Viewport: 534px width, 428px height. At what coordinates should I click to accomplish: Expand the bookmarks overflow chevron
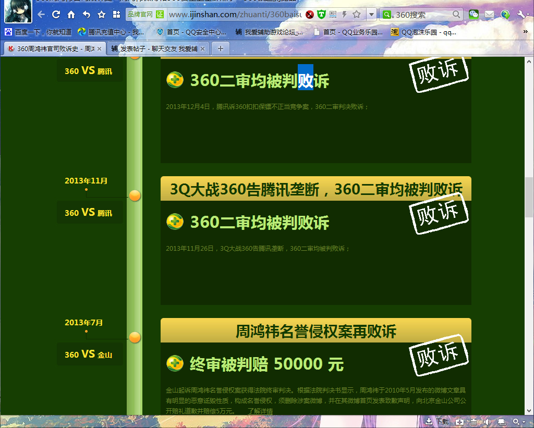(x=526, y=32)
